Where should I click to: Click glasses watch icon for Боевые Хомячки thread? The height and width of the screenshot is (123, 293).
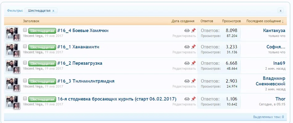[x=187, y=31]
